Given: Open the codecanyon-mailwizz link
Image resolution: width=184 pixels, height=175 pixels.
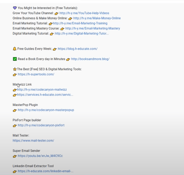Looking at the screenshot, I should [42, 90].
